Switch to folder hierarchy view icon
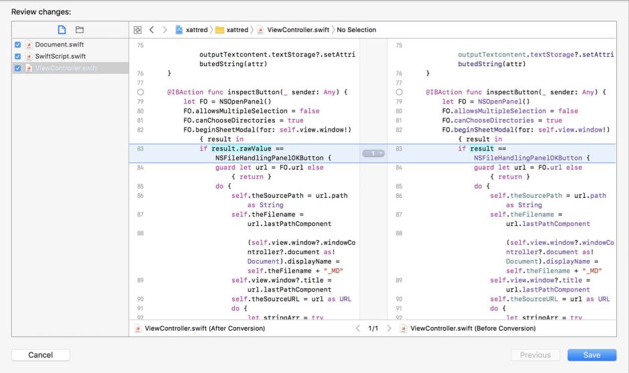Image resolution: width=629 pixels, height=373 pixels. (80, 30)
